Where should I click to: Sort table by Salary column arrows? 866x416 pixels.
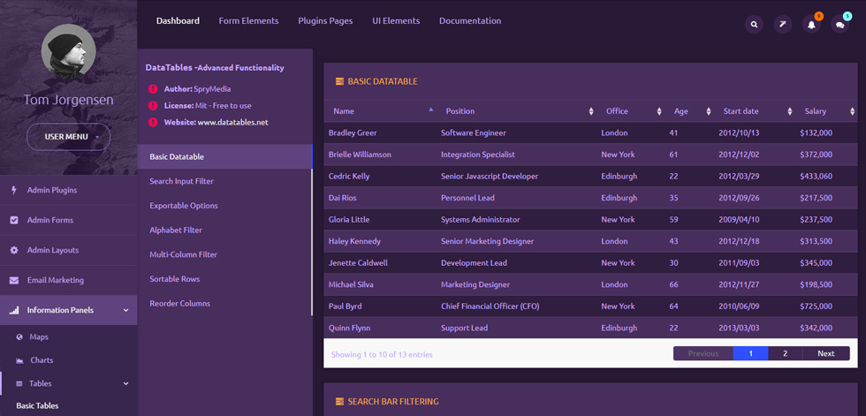pos(852,111)
